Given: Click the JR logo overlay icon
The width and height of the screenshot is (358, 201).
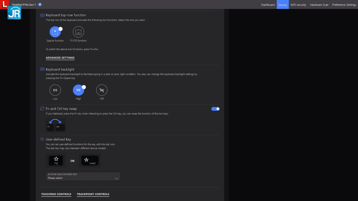Looking at the screenshot, I should point(14,13).
